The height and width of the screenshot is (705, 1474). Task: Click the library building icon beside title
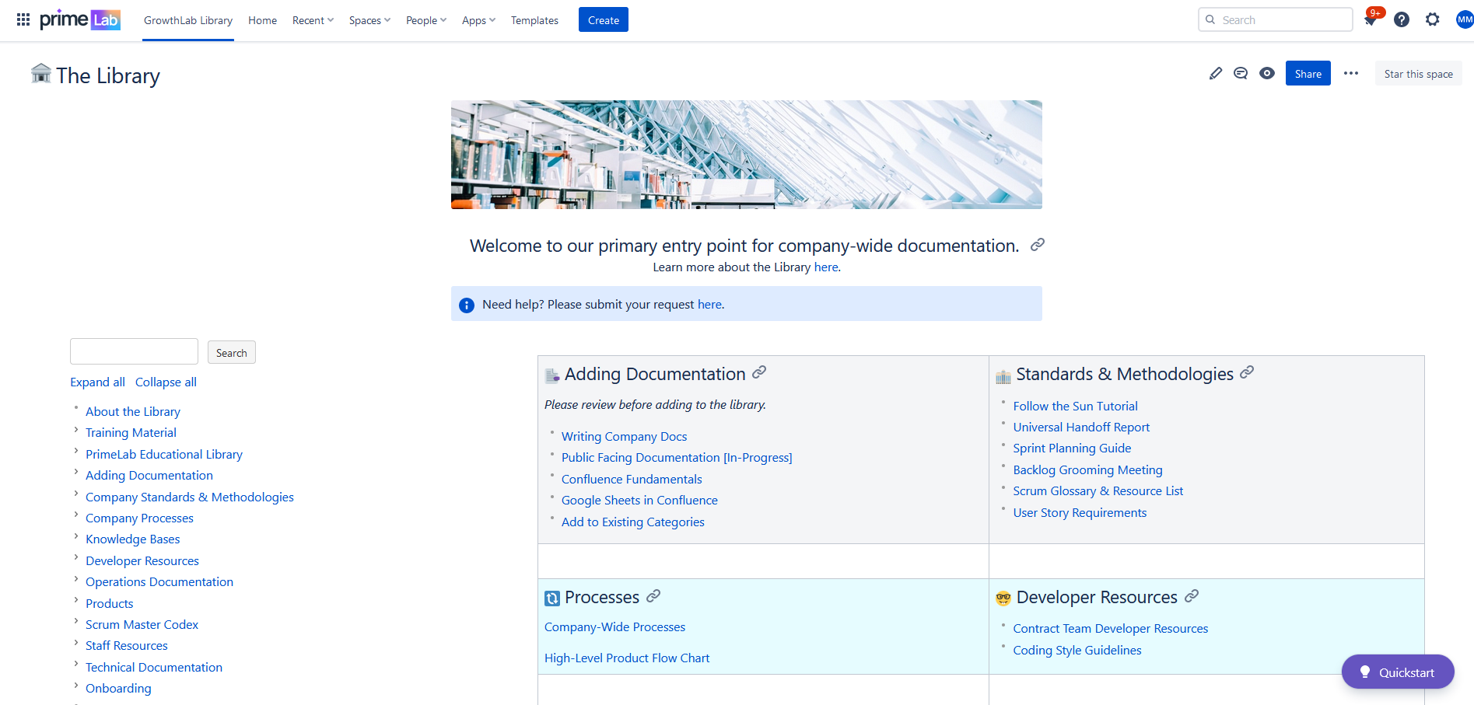40,73
